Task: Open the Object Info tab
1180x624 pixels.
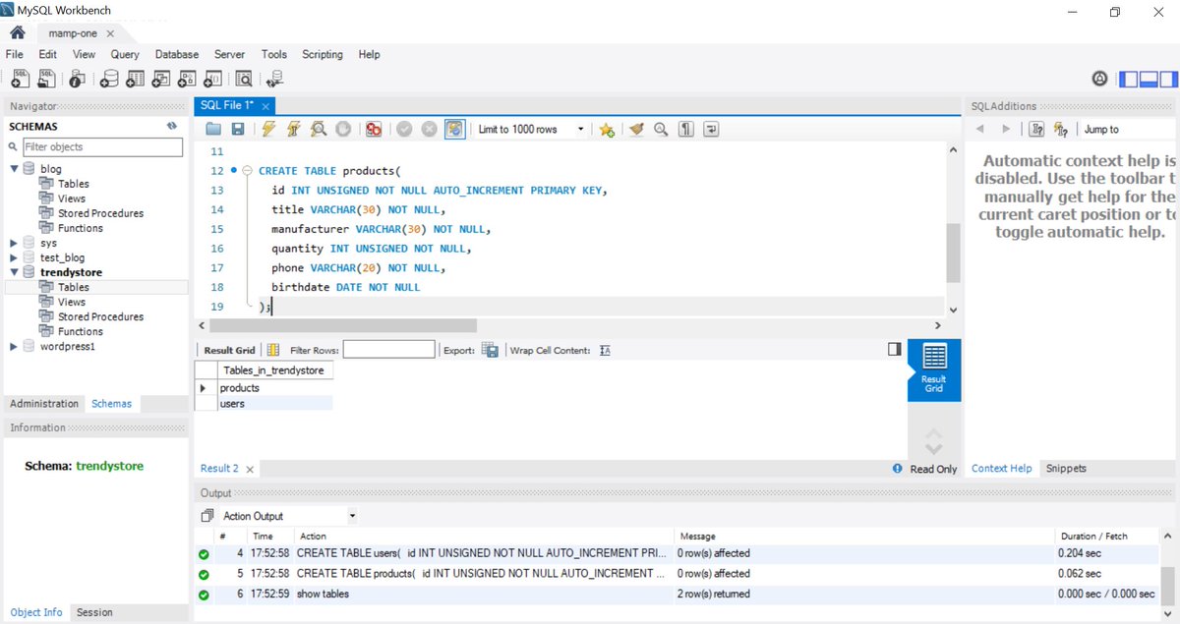Action: (x=36, y=612)
